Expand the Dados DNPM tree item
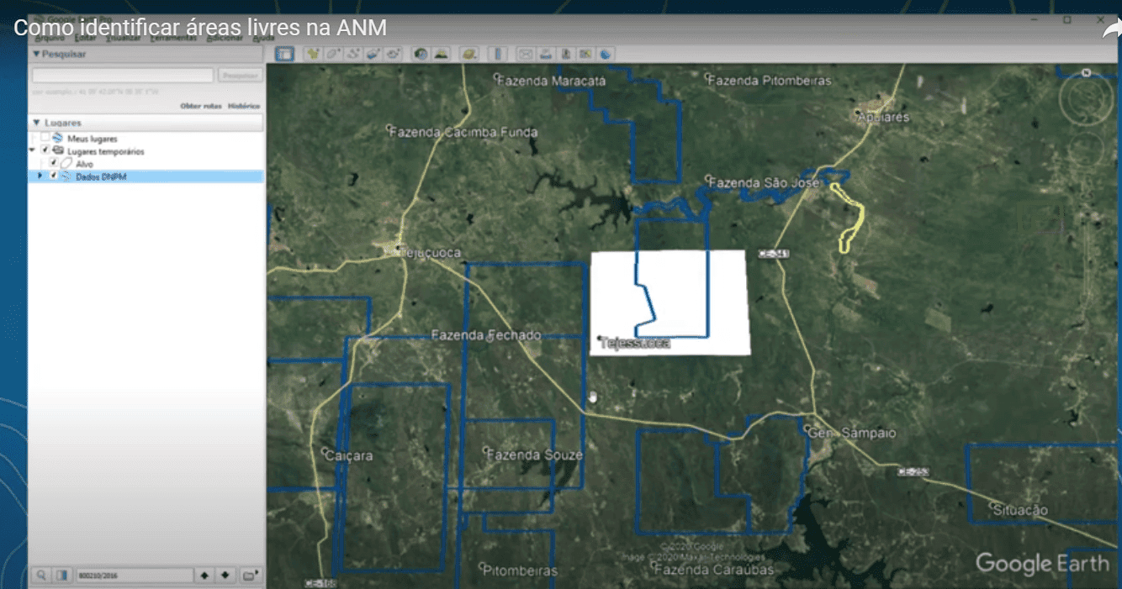Viewport: 1122px width, 589px height. pos(40,175)
